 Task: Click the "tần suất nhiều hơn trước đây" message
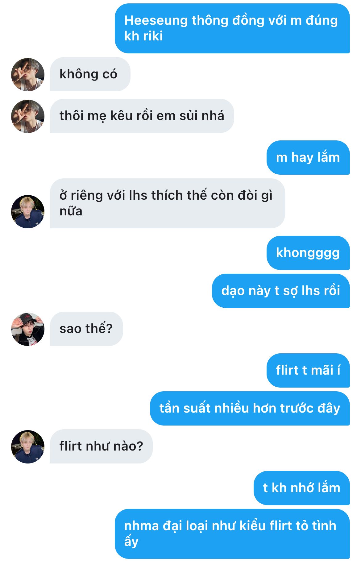click(x=250, y=409)
